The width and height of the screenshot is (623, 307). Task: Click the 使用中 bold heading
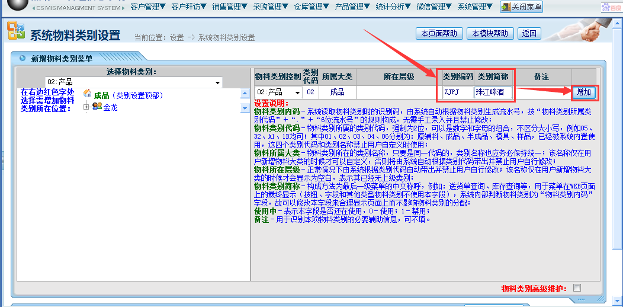(x=266, y=210)
